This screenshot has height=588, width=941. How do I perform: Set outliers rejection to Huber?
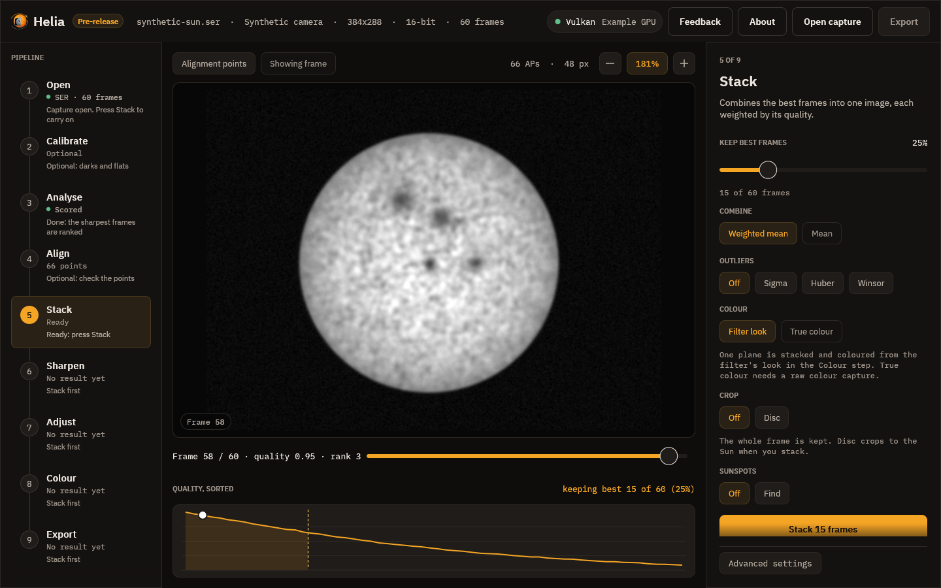pos(822,283)
